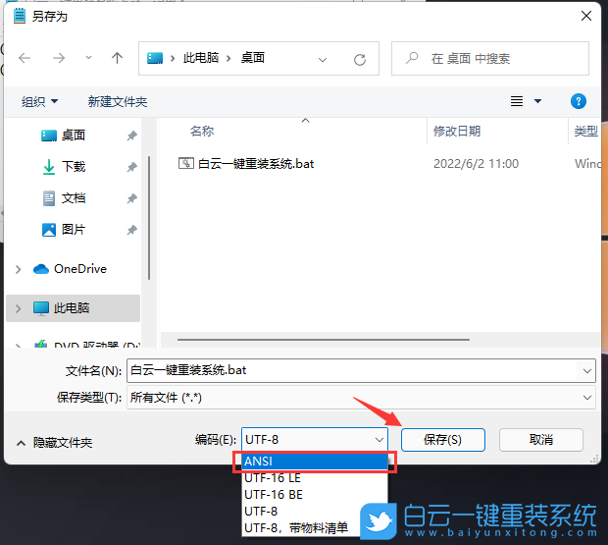The width and height of the screenshot is (608, 545).
Task: Expand the OneDrive tree node
Action: tap(18, 269)
